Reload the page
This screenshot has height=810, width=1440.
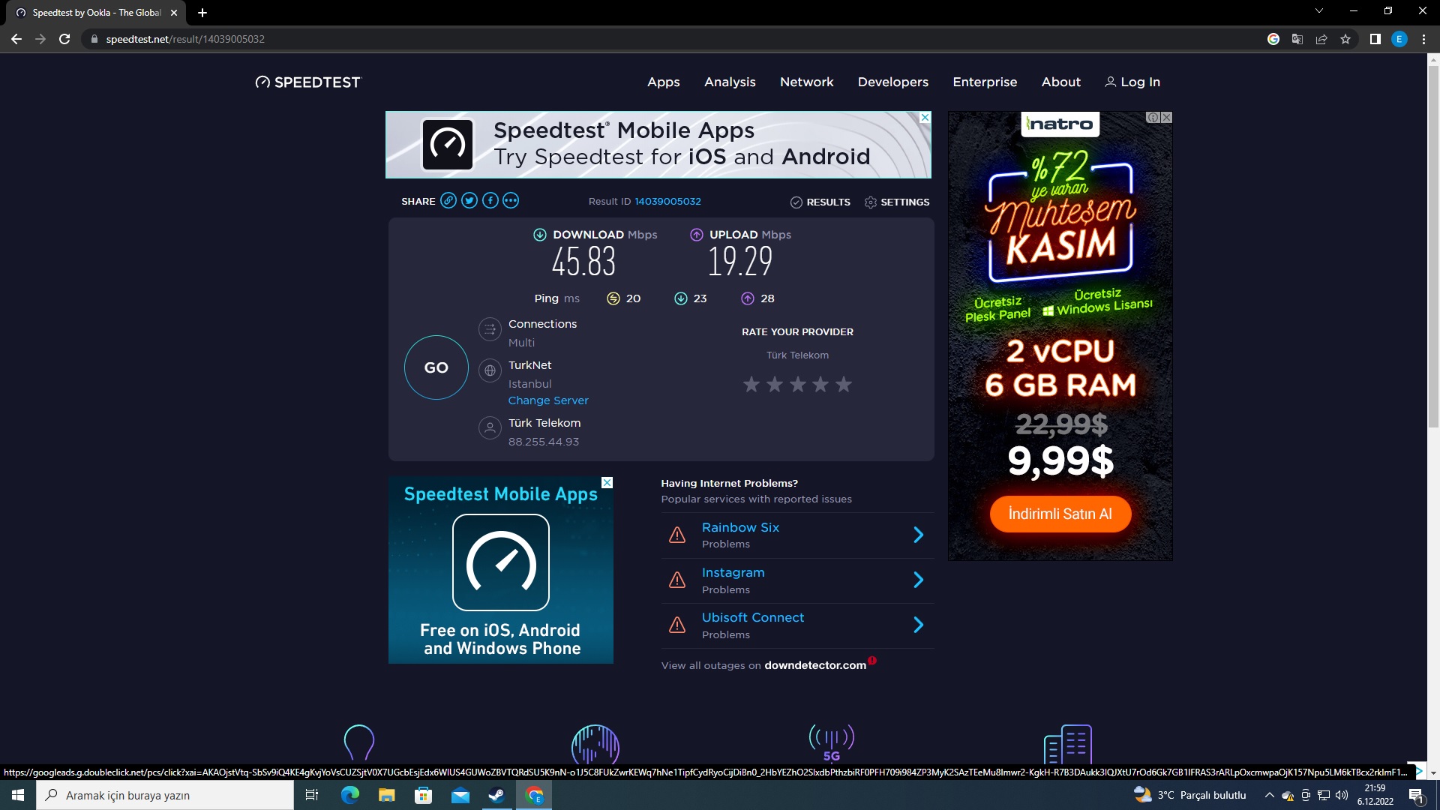click(64, 39)
